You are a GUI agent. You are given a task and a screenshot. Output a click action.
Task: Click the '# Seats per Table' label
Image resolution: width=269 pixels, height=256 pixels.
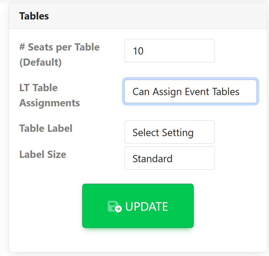(x=59, y=47)
